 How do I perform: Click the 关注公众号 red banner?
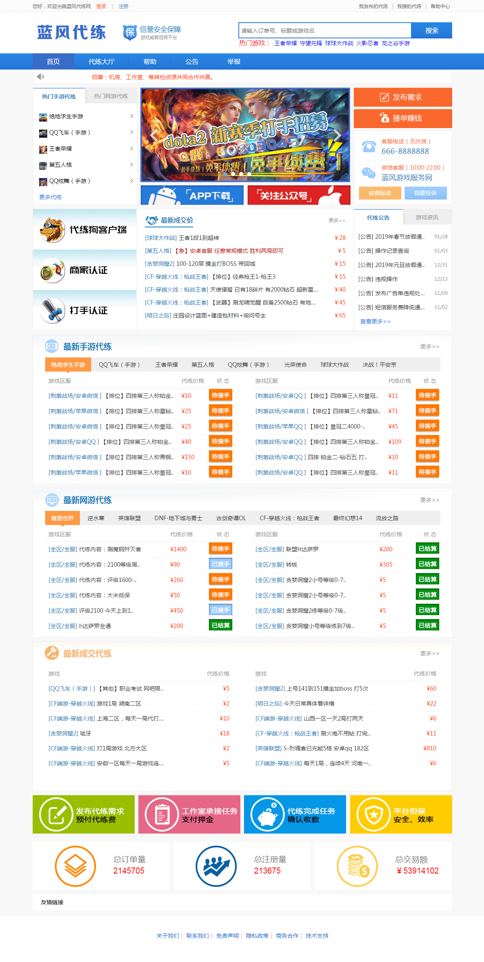coord(299,195)
